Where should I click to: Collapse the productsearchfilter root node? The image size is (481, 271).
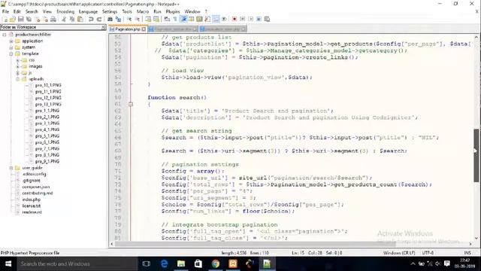point(5,35)
